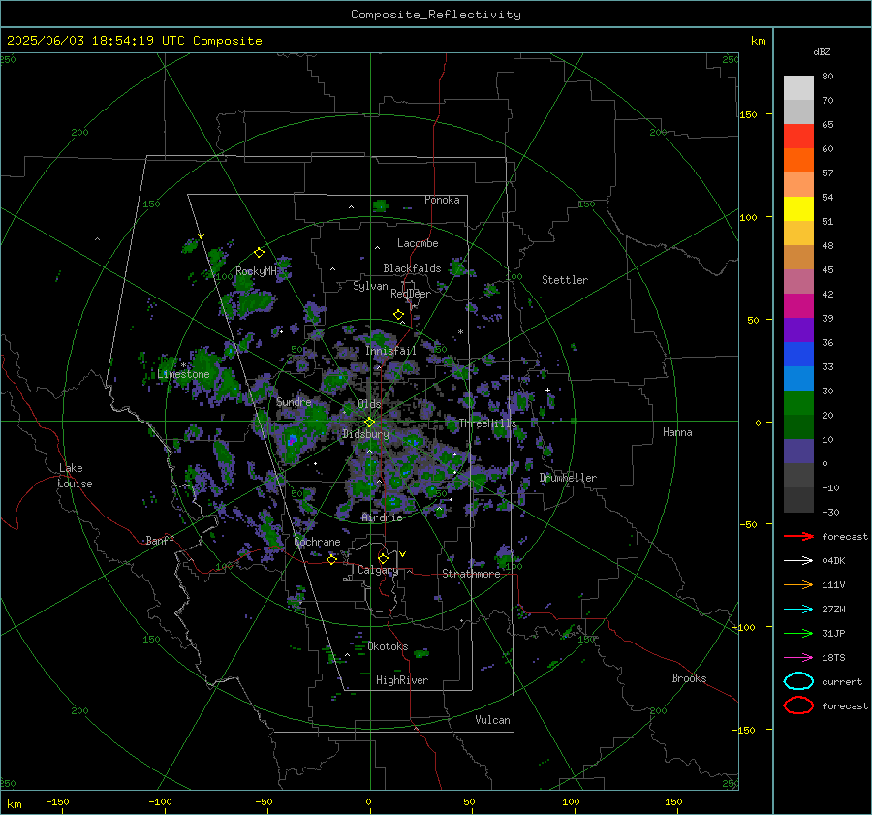Click the Hanna city label

[x=677, y=432]
